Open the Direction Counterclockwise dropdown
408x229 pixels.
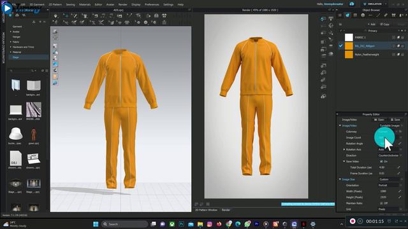(x=390, y=155)
